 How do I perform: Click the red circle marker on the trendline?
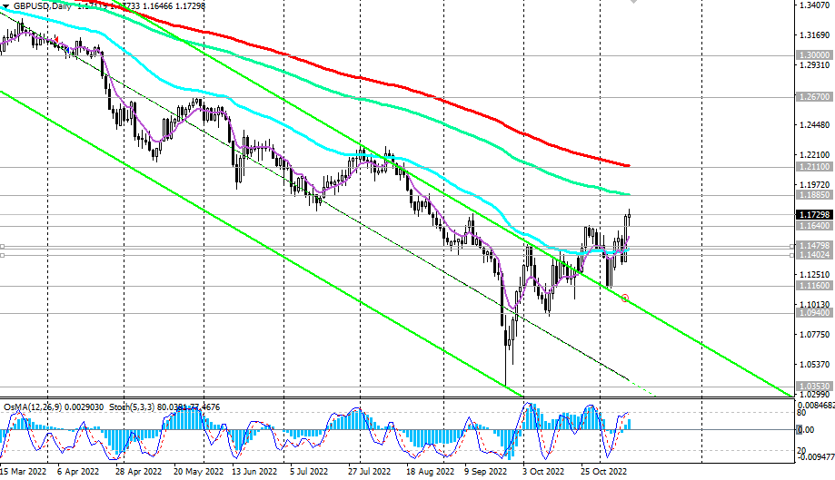pos(625,299)
